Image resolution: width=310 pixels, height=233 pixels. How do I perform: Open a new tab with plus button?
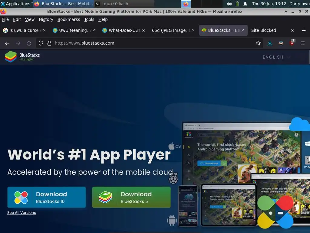304,30
